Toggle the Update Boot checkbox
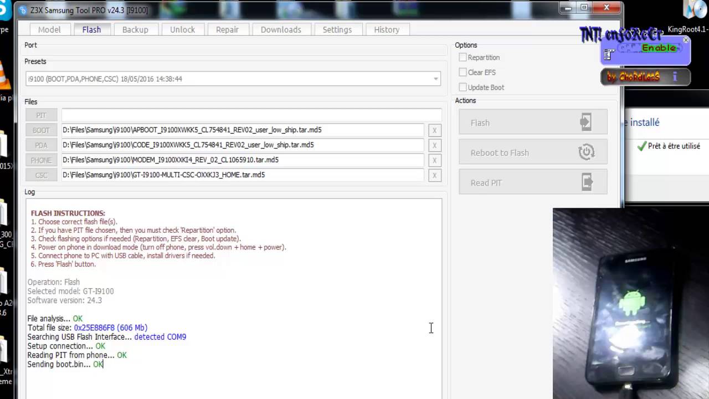709x399 pixels. 463,87
